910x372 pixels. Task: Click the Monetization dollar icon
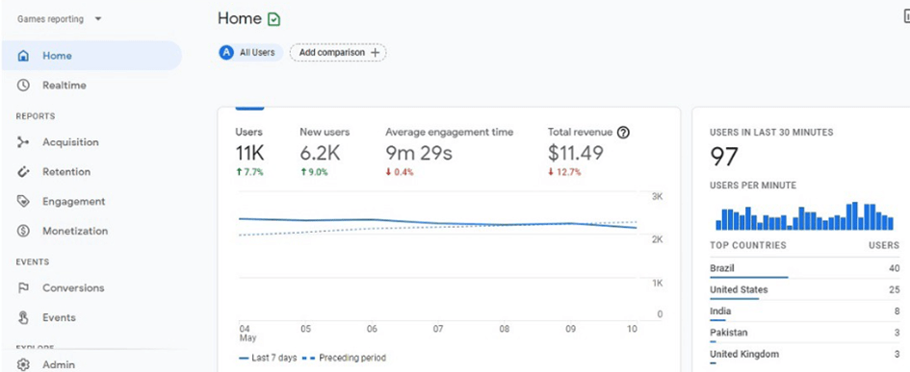(x=23, y=231)
